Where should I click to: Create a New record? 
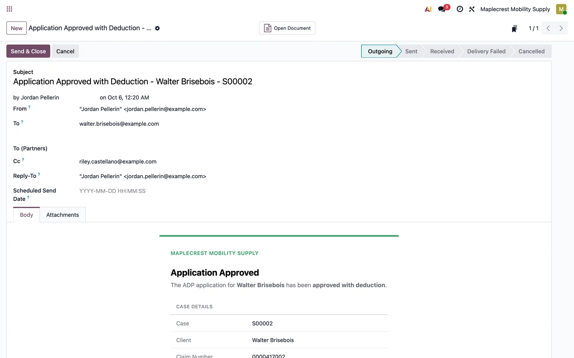[x=17, y=28]
